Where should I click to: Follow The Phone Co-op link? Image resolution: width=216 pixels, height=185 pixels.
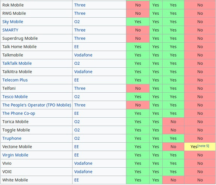[19, 113]
